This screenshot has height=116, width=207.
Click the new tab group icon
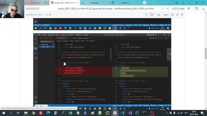[46, 3]
